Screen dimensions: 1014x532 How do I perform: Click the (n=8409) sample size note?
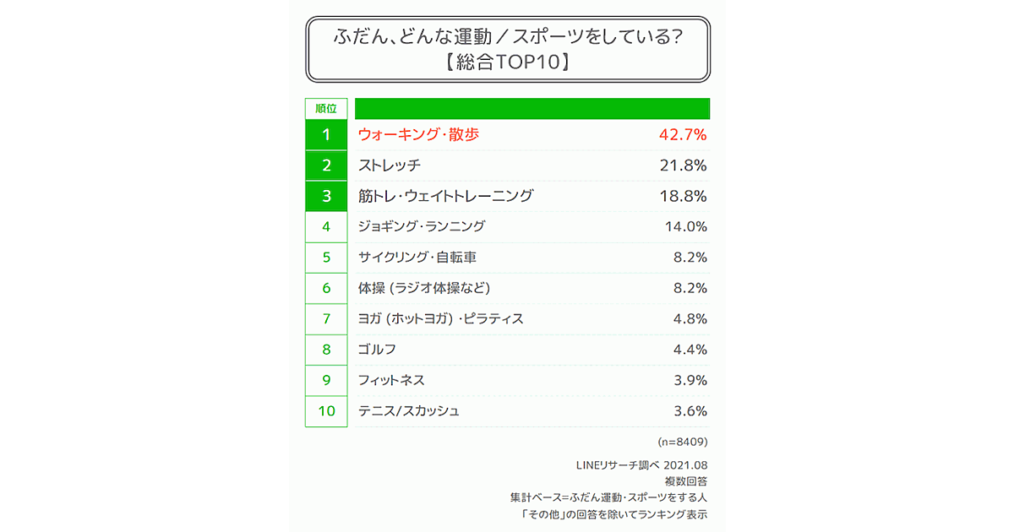[682, 442]
